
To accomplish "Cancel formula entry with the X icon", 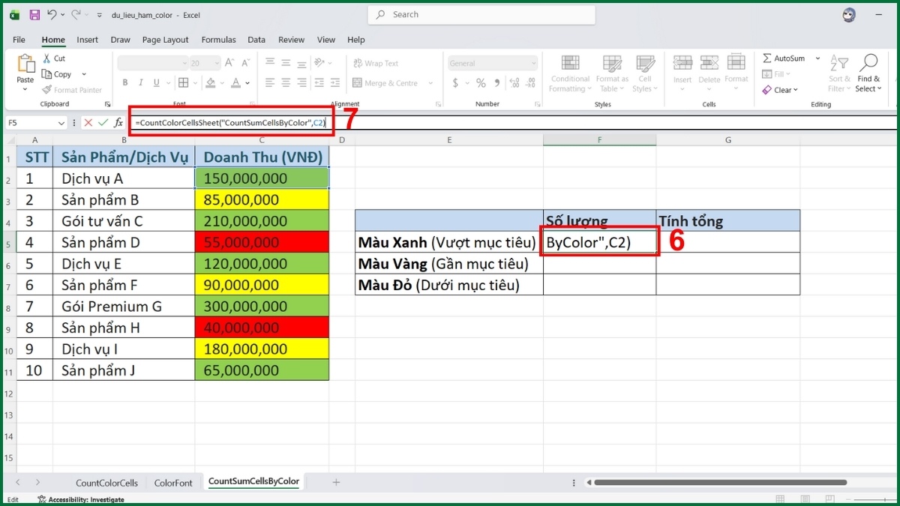I will (88, 122).
